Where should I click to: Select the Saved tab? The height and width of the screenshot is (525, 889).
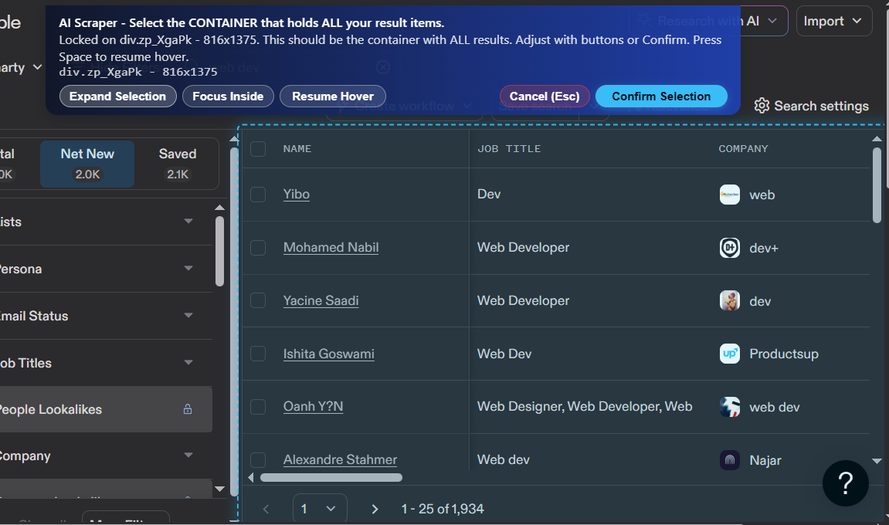pyautogui.click(x=178, y=164)
